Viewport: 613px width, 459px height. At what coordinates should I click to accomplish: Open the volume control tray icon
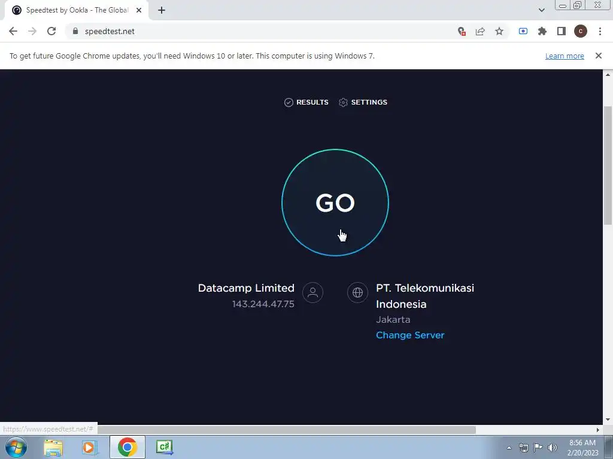(x=553, y=448)
